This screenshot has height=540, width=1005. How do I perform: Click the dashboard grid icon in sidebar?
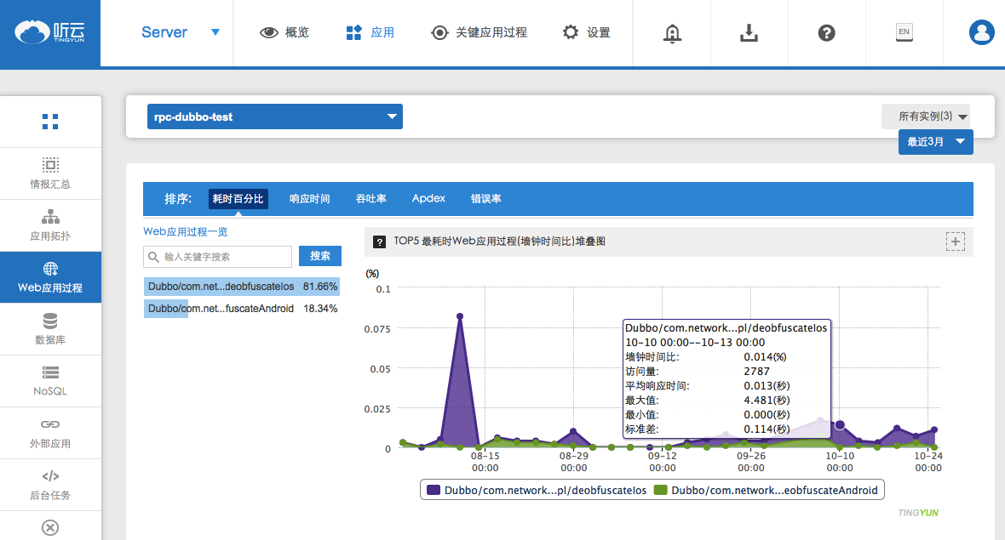pos(50,122)
